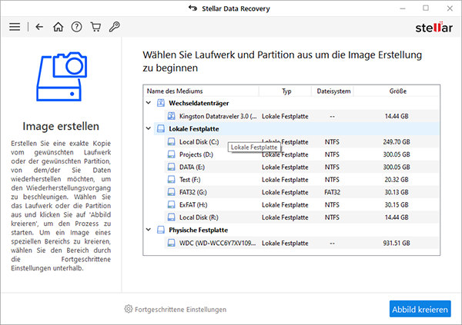Select Test (F:) partition

[302, 180]
